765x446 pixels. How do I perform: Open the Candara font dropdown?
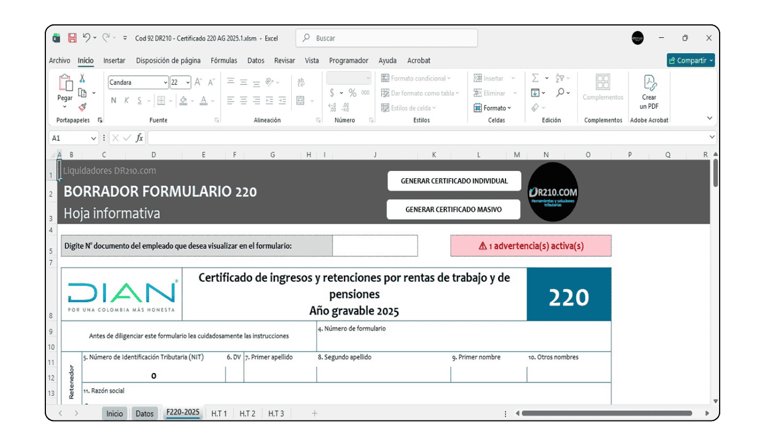[x=166, y=82]
